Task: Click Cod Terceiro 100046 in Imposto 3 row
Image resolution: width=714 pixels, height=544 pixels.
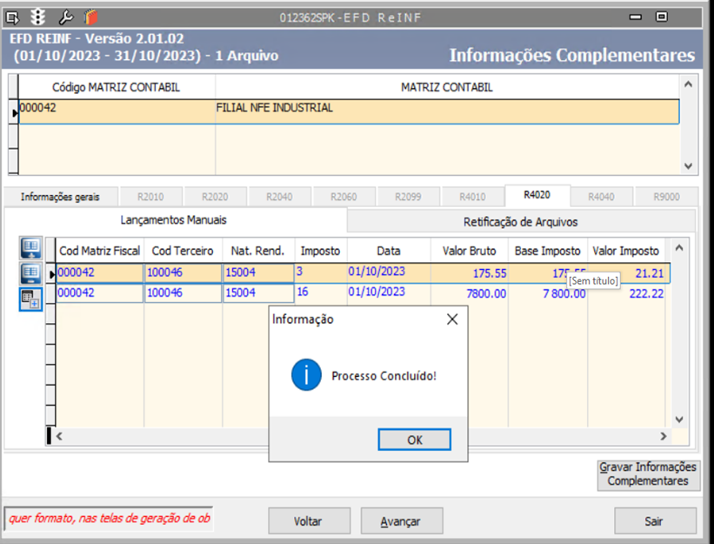Action: click(x=183, y=272)
